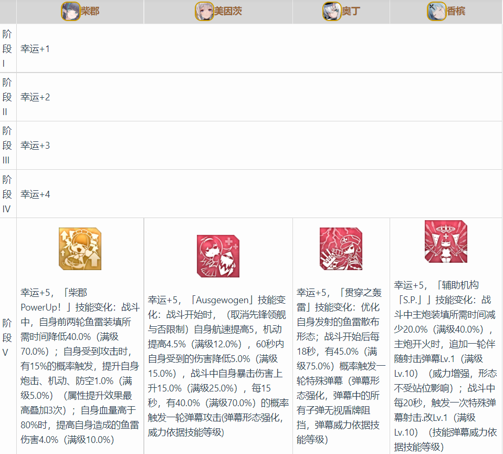
Task: Click the golden 柴郡 PowerUp skill icon
Action: point(80,249)
